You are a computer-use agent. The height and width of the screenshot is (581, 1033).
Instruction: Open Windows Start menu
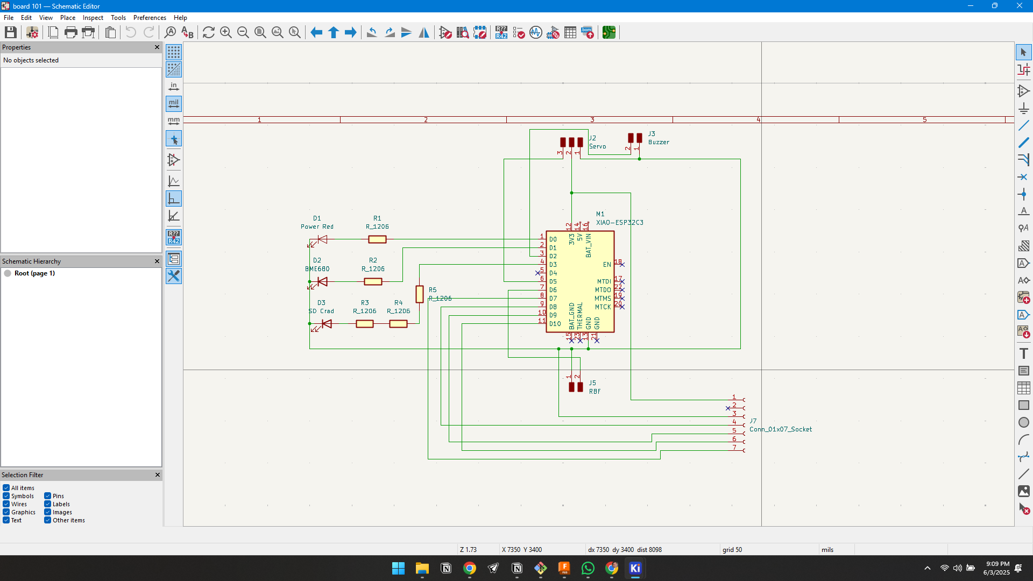coord(398,569)
